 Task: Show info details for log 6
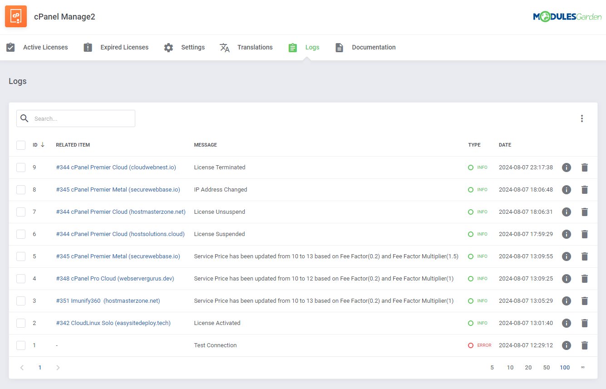click(567, 234)
